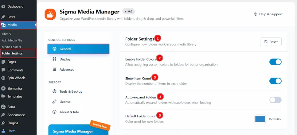Click the Auto-expand Folders label
Image resolution: width=297 pixels, height=135 pixels.
pyautogui.click(x=141, y=97)
